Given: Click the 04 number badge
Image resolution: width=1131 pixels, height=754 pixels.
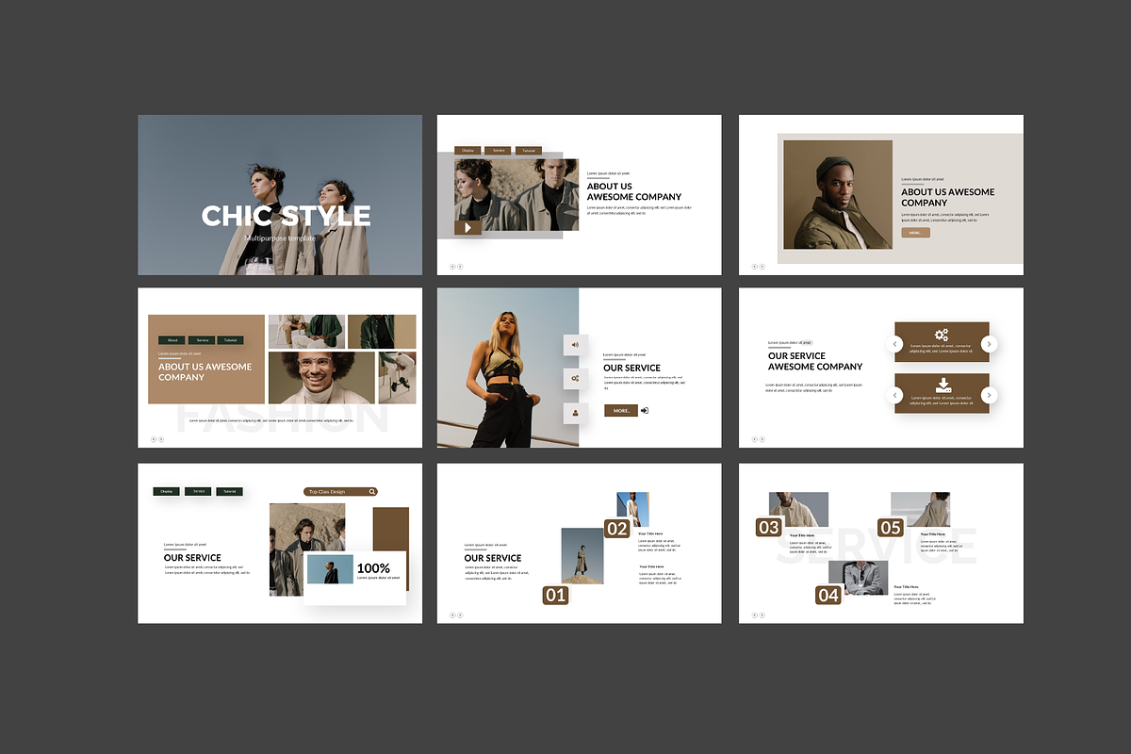Looking at the screenshot, I should (x=828, y=595).
